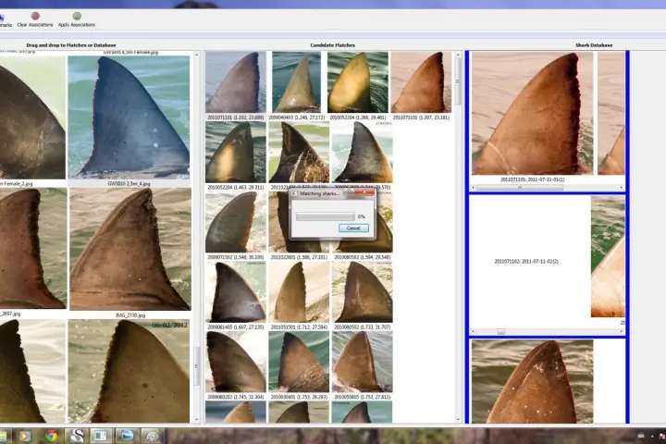The image size is (666, 444).
Task: Click the label 2011071101: 2011-07-11-01(1)
Action: pos(532,179)
